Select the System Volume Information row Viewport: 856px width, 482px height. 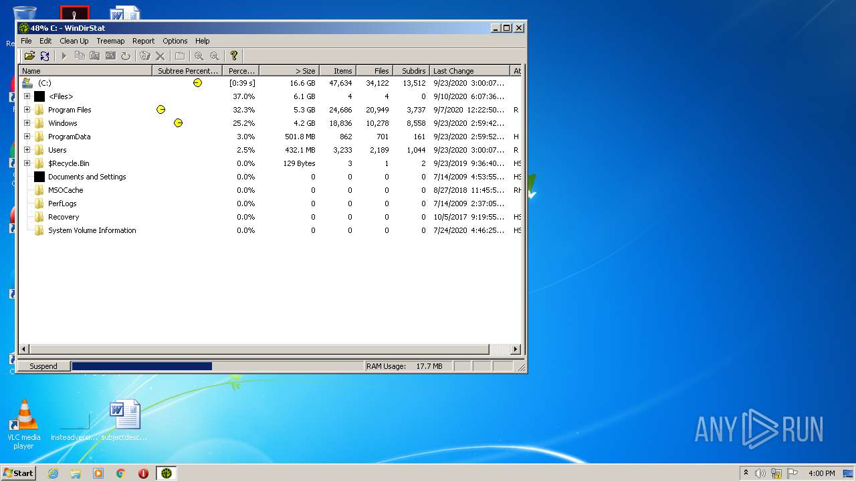[x=270, y=230]
